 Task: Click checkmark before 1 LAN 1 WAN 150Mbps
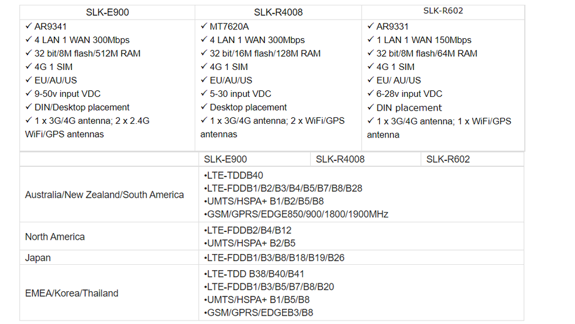370,39
